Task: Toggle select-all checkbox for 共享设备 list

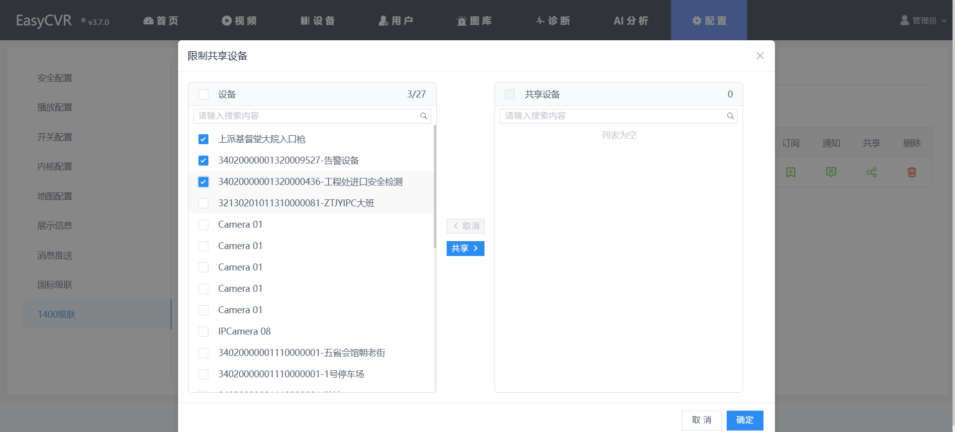Action: coord(510,94)
